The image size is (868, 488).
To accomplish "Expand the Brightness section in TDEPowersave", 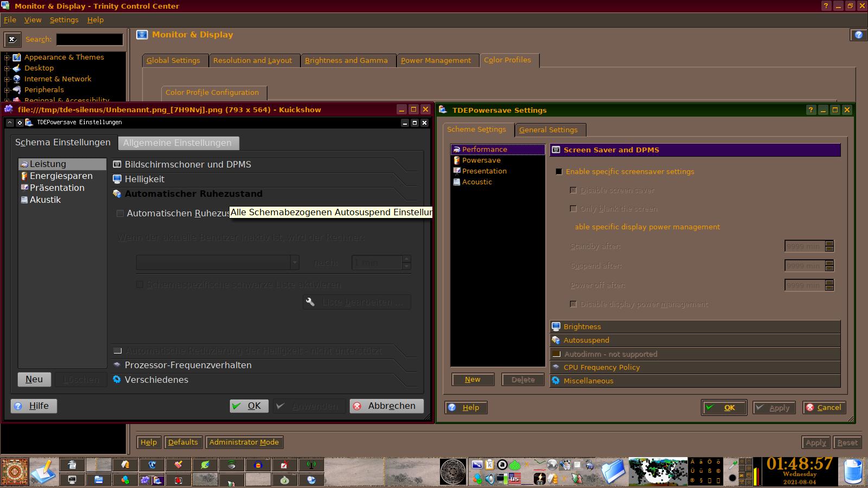I will 695,326.
